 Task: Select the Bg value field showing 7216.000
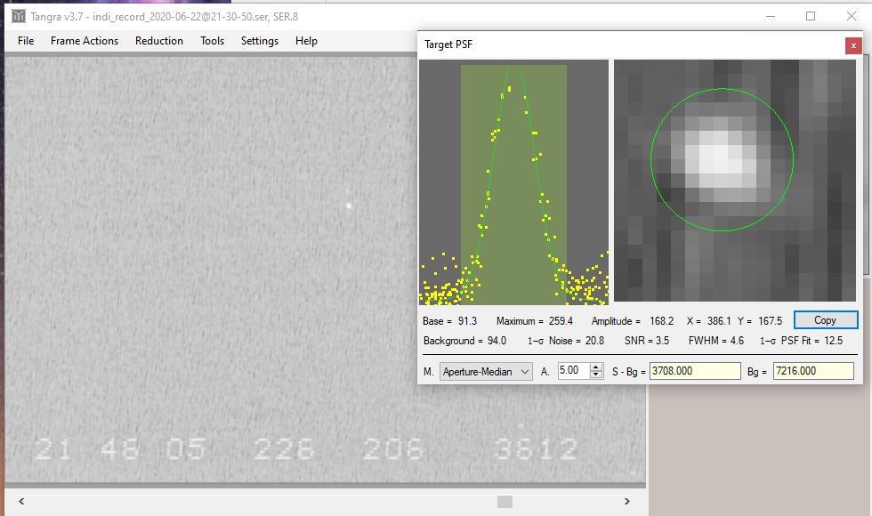[812, 371]
